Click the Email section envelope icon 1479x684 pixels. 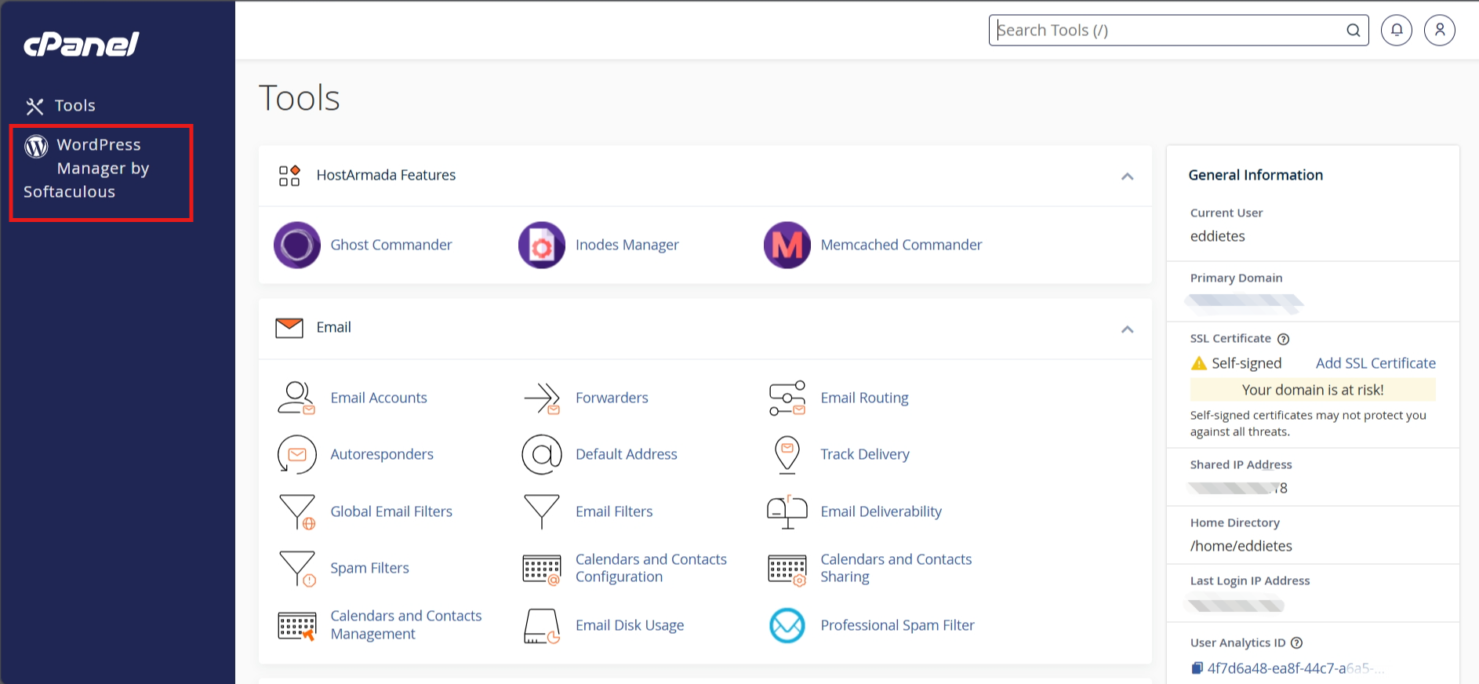(289, 328)
